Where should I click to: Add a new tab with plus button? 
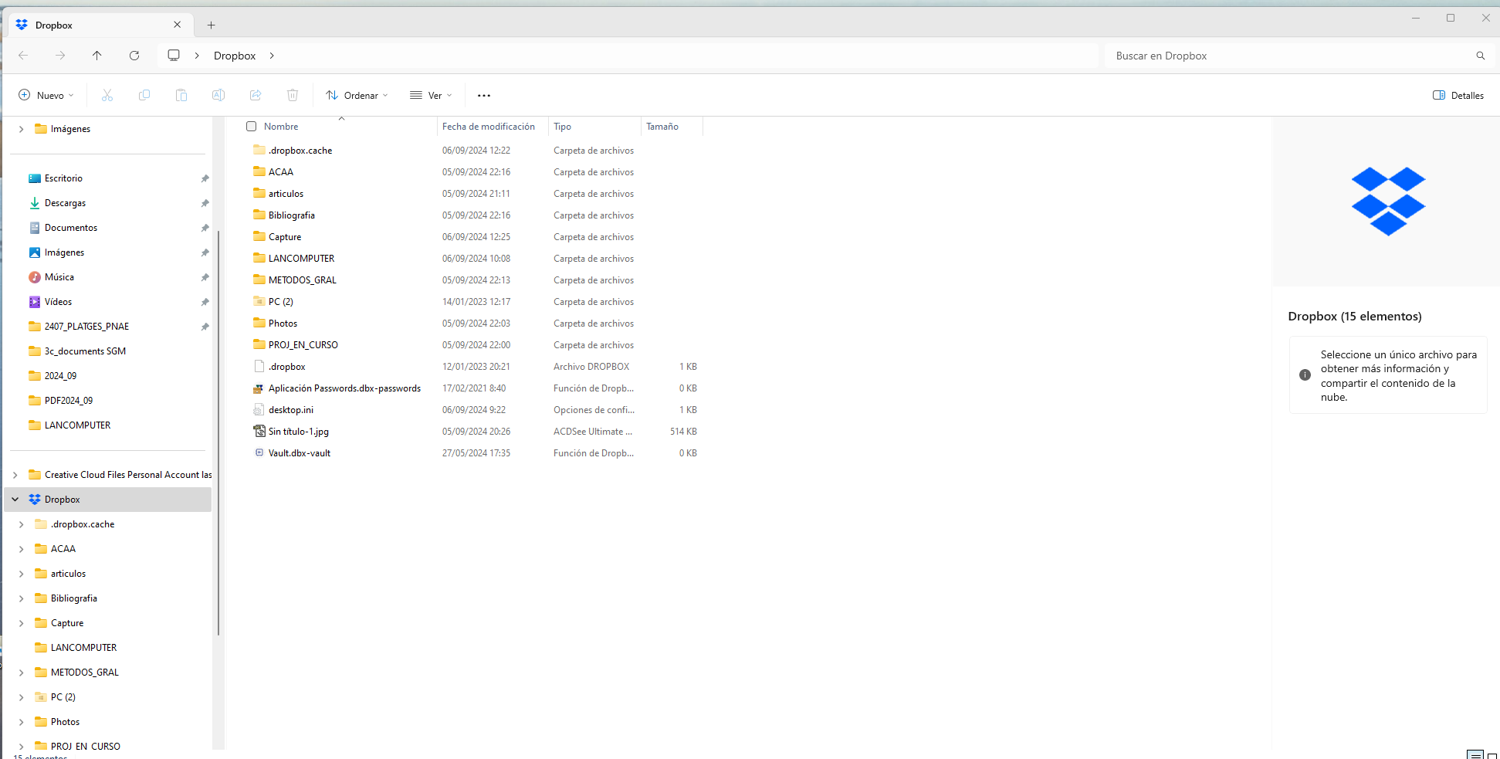coord(211,25)
